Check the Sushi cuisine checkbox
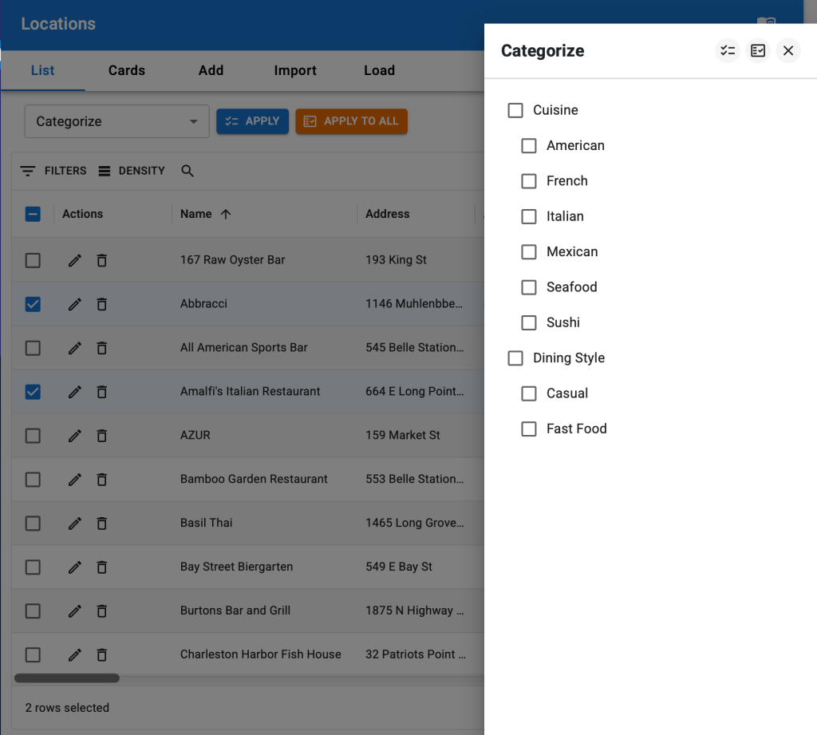Screen dimensions: 817x735 click(529, 322)
